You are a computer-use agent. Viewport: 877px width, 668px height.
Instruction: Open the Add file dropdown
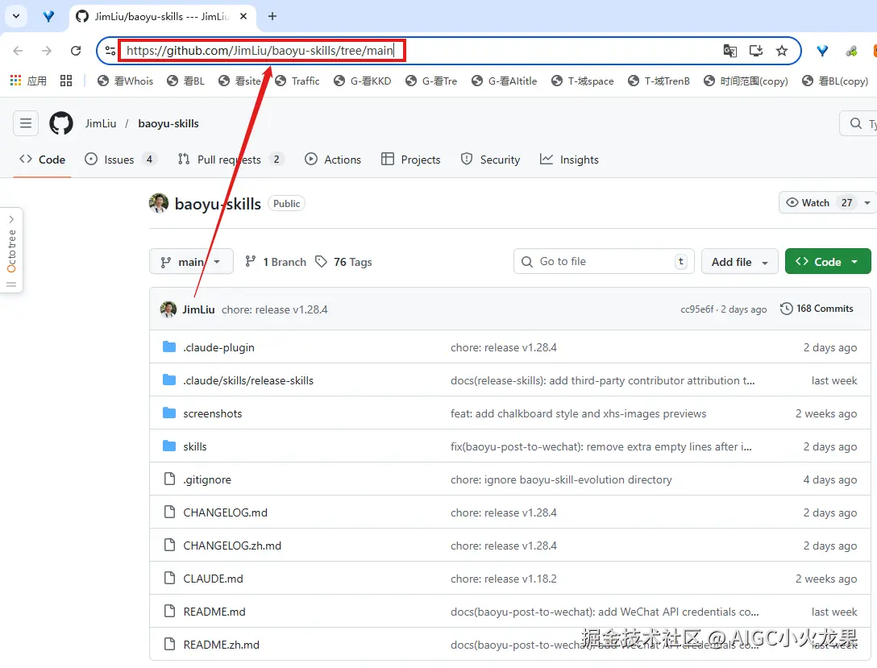pos(740,262)
